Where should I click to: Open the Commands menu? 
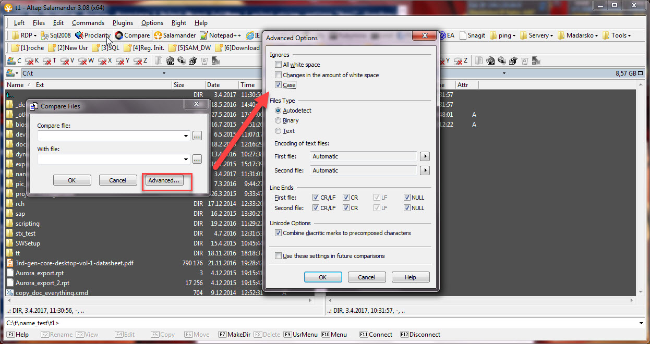(x=88, y=23)
